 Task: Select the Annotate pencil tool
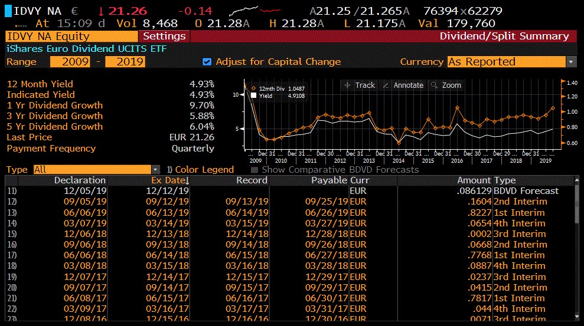click(x=403, y=85)
